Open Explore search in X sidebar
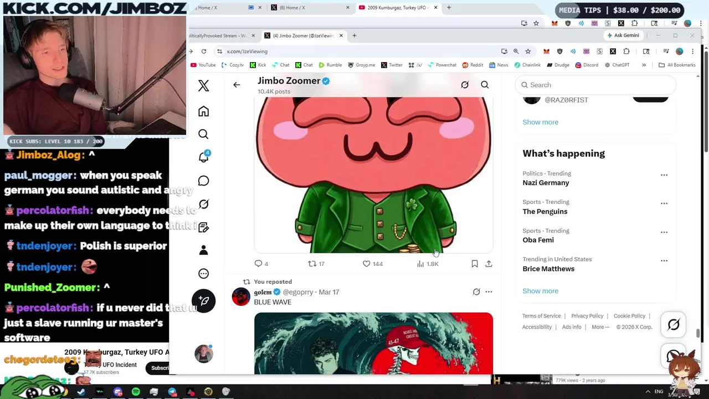The image size is (709, 399). tap(203, 135)
